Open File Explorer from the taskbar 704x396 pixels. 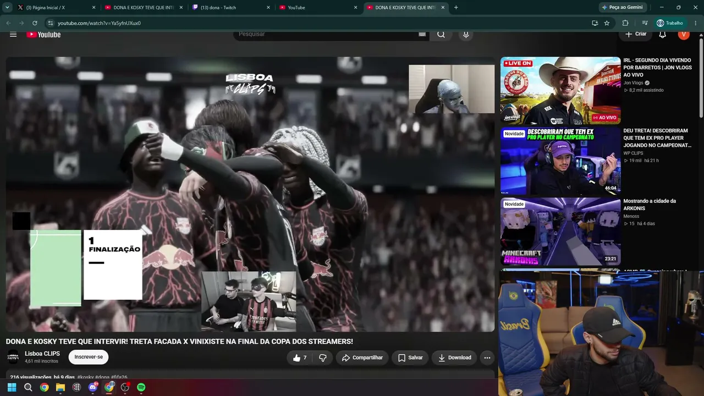pyautogui.click(x=61, y=387)
